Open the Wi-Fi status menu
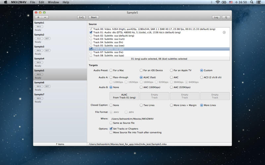The image size is (265, 165). pyautogui.click(x=218, y=2)
